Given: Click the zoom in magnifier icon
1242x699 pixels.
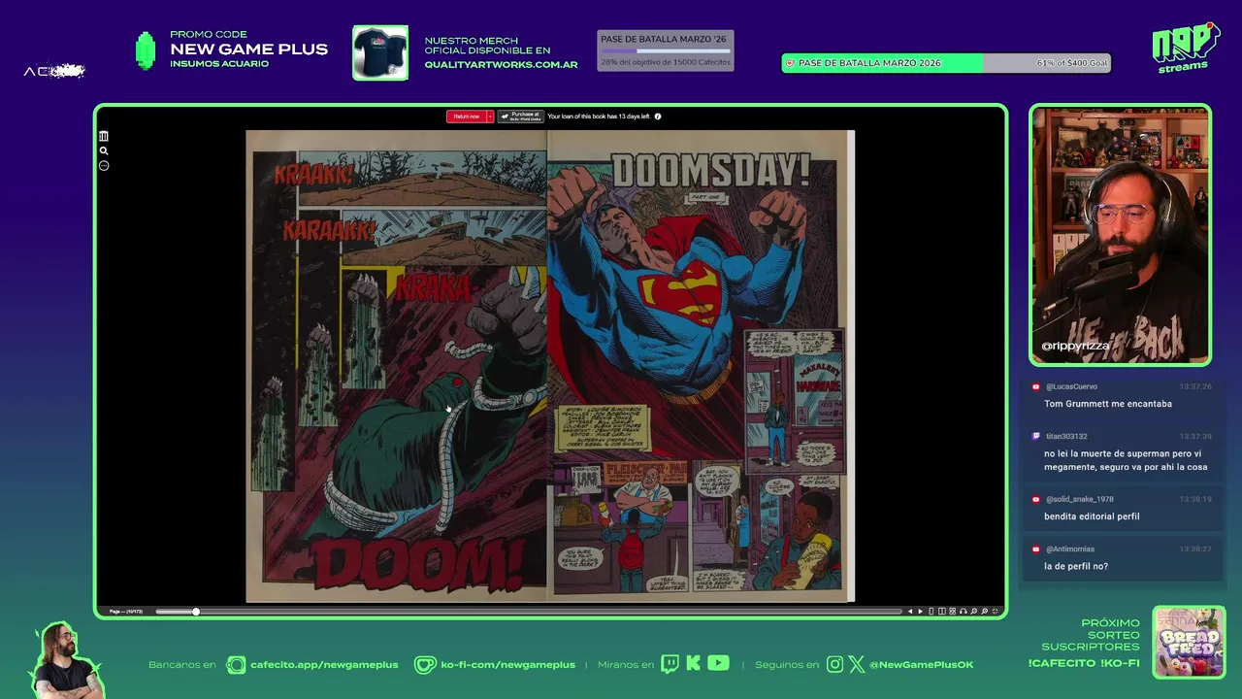Looking at the screenshot, I should tap(985, 612).
